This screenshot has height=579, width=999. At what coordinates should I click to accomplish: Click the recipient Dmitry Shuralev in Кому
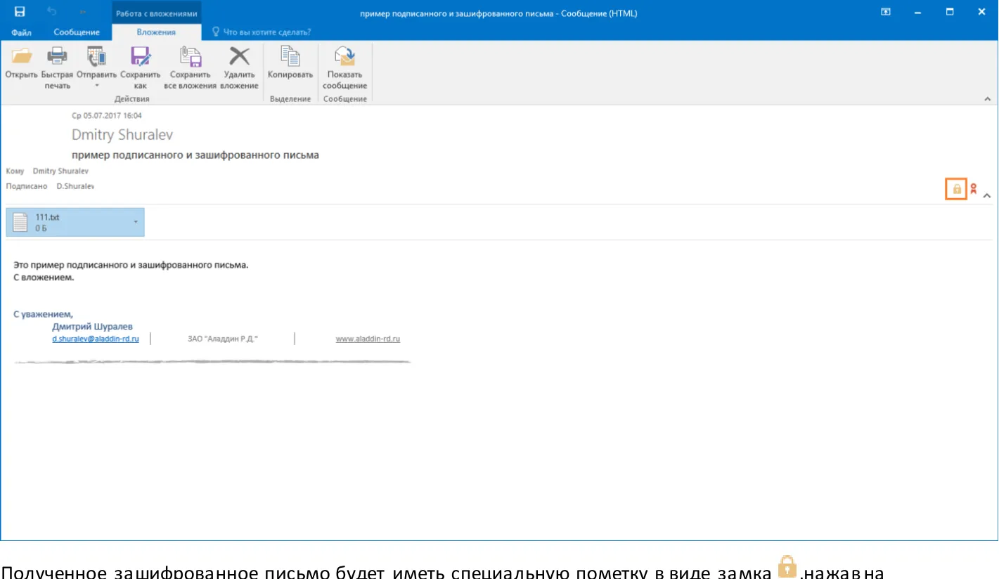pyautogui.click(x=61, y=171)
